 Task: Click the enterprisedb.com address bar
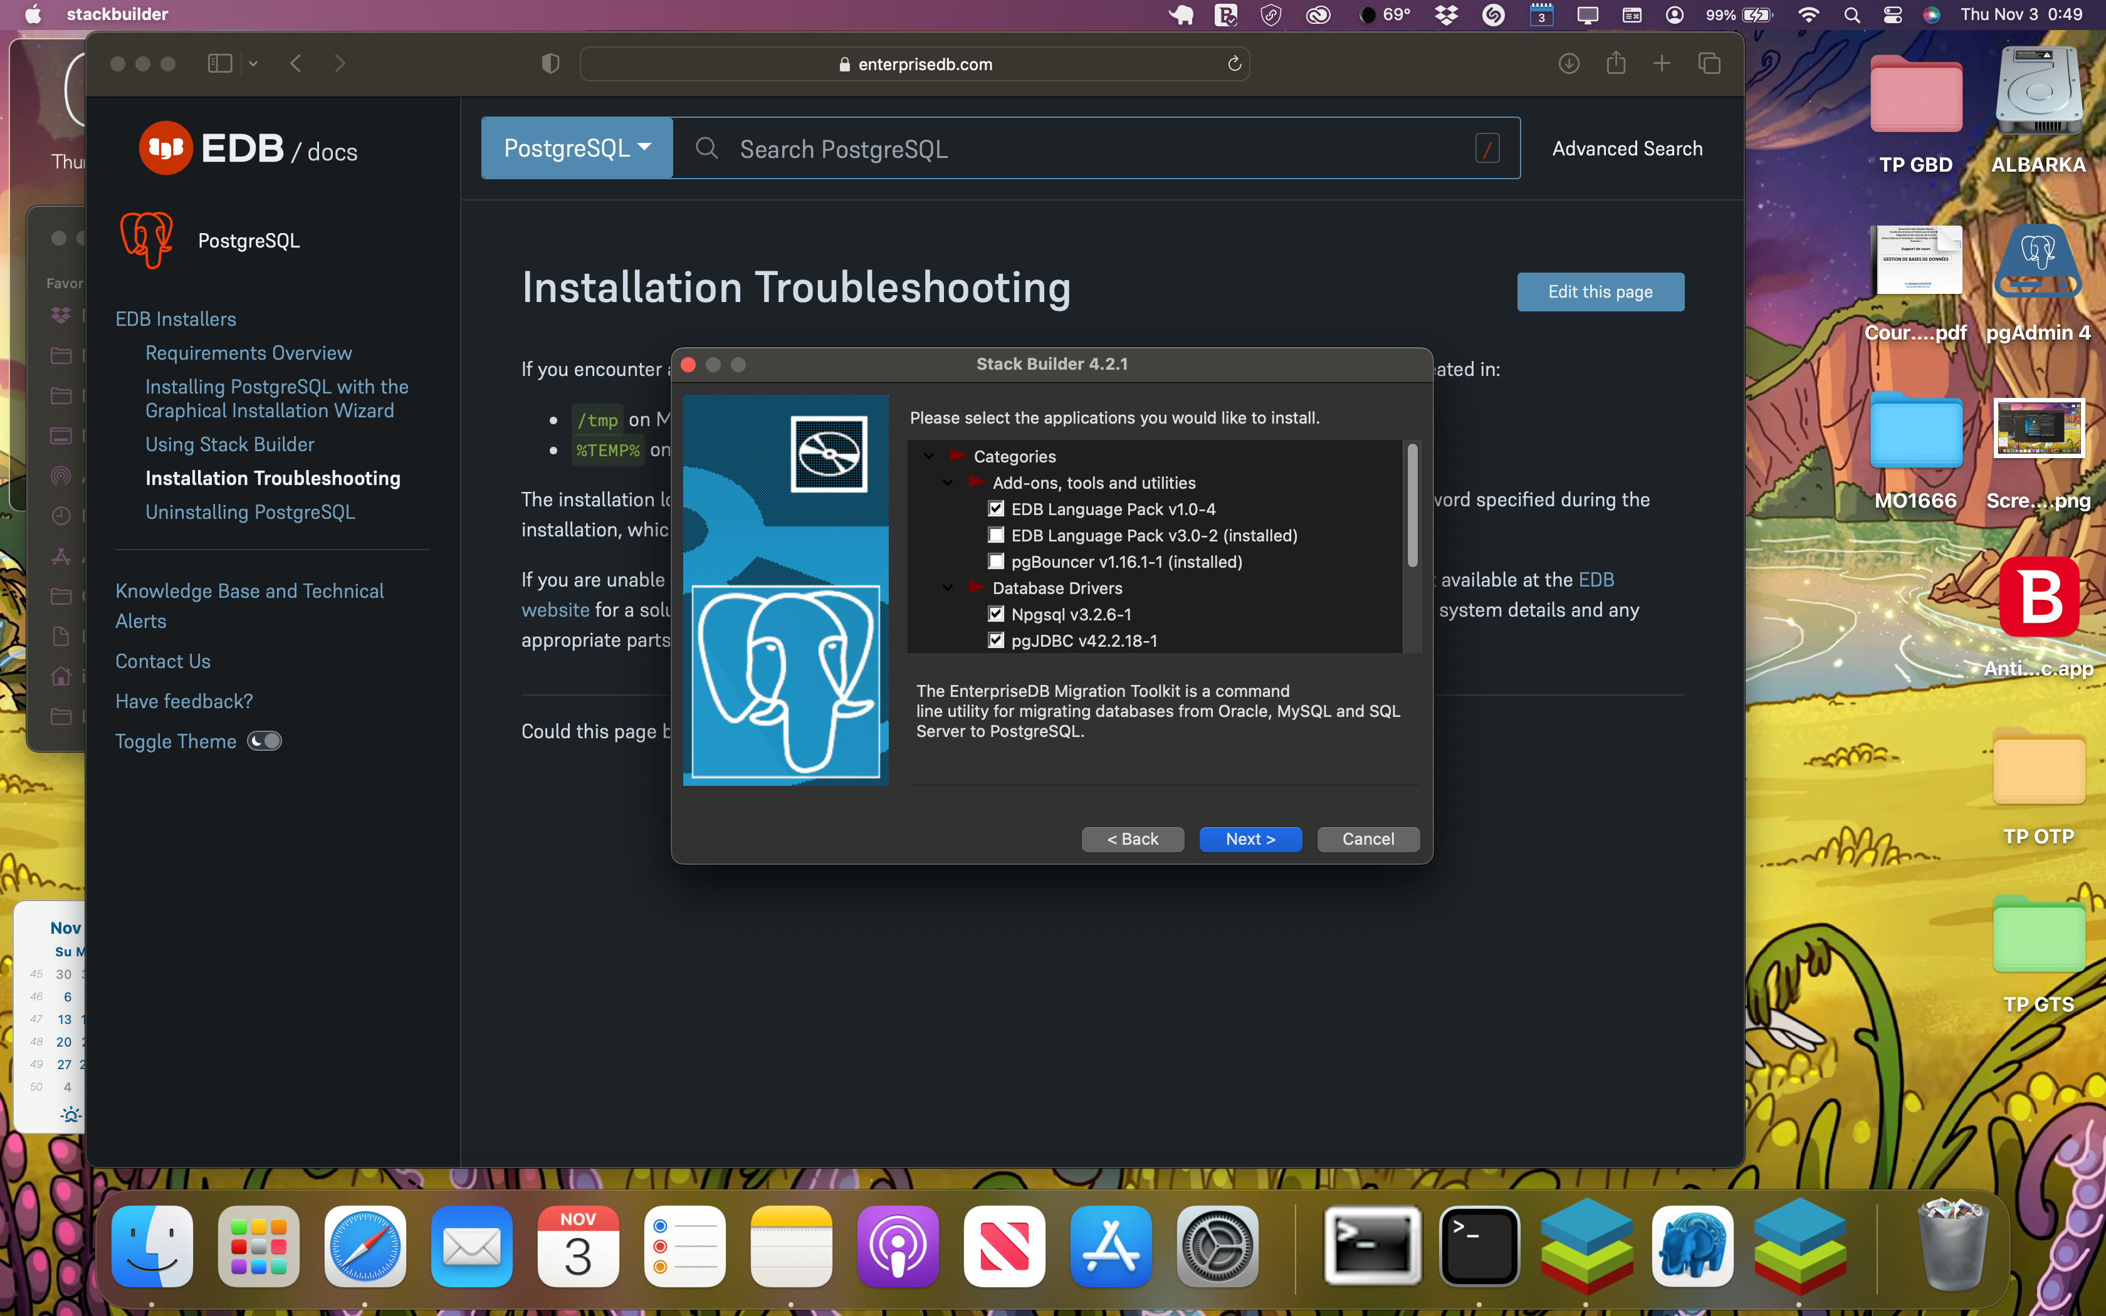click(x=914, y=65)
